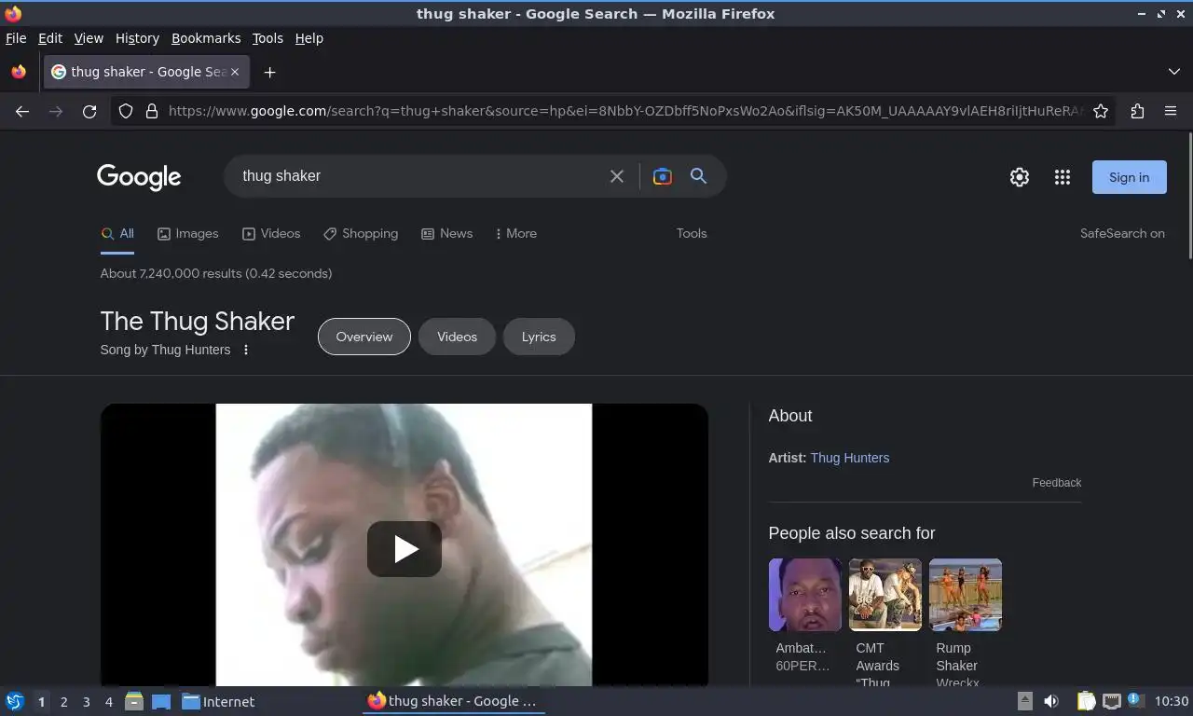Open the Firefox View pinned icon
1193x716 pixels.
click(x=19, y=72)
